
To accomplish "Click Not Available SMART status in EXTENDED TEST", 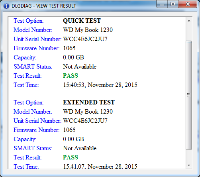I will click(80, 148).
